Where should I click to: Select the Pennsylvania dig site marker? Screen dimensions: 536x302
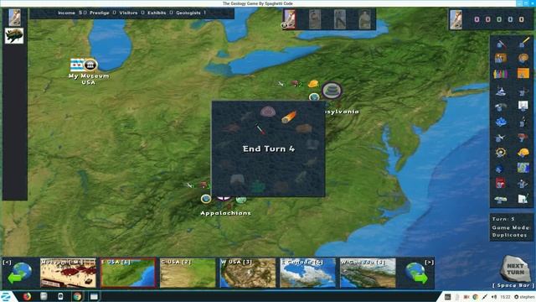tap(332, 91)
